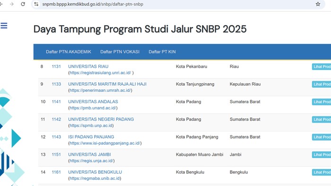Click Lihat Prodi for Universitas Riau
331x186 pixels.
pos(322,67)
